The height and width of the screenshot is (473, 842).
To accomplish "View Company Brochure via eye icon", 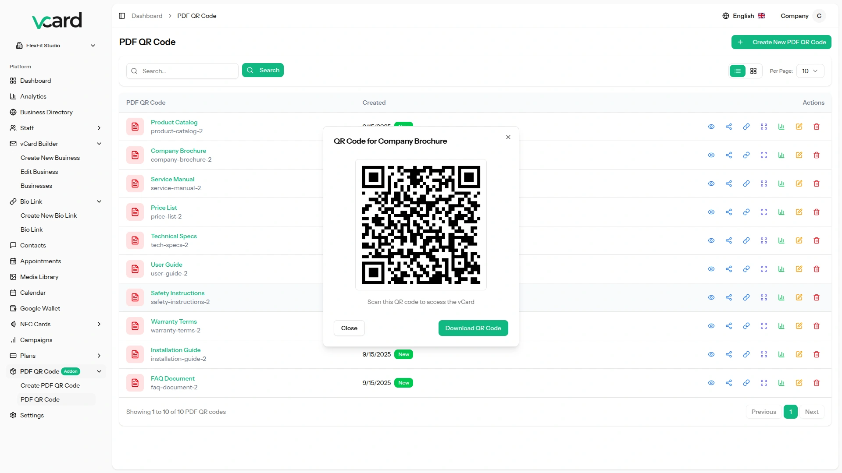I will point(711,155).
